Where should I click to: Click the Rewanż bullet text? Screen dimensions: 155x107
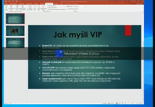[81, 74]
